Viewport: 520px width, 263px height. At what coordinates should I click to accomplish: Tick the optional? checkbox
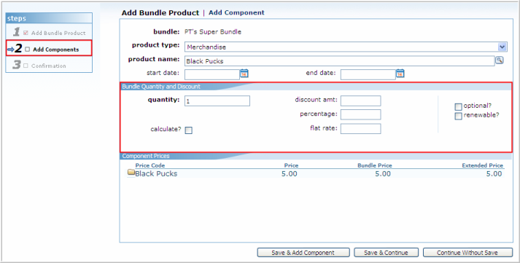pyautogui.click(x=458, y=106)
